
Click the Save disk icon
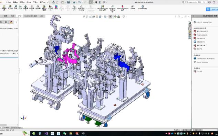tap(68, 2)
